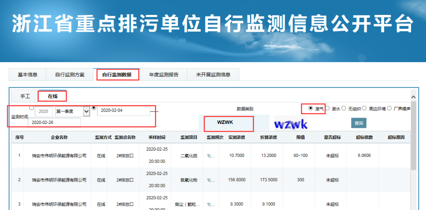Select the 在线 sub-tab
The width and height of the screenshot is (426, 210).
(53, 96)
